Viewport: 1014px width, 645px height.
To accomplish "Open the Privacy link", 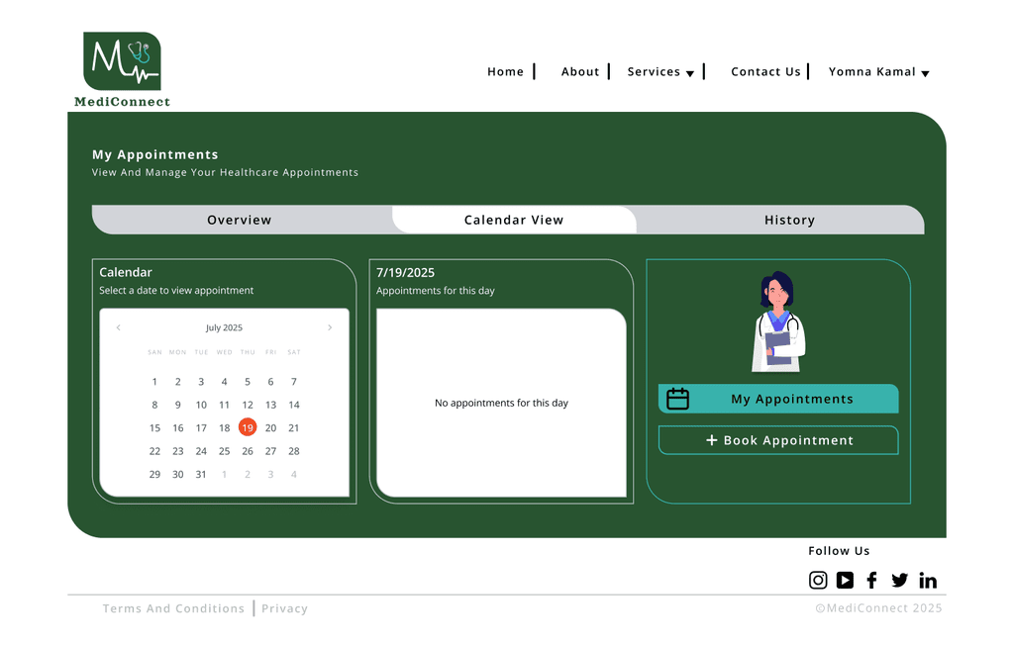I will [x=284, y=608].
